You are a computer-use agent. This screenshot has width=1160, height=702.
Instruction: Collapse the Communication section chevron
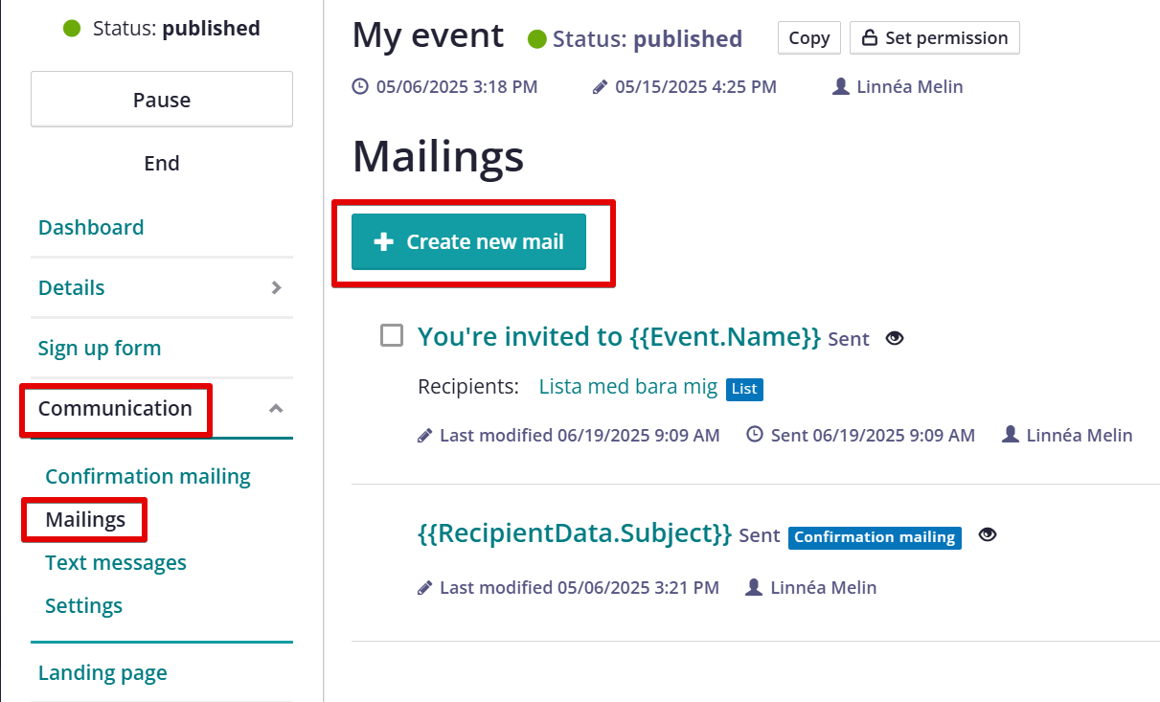[276, 408]
